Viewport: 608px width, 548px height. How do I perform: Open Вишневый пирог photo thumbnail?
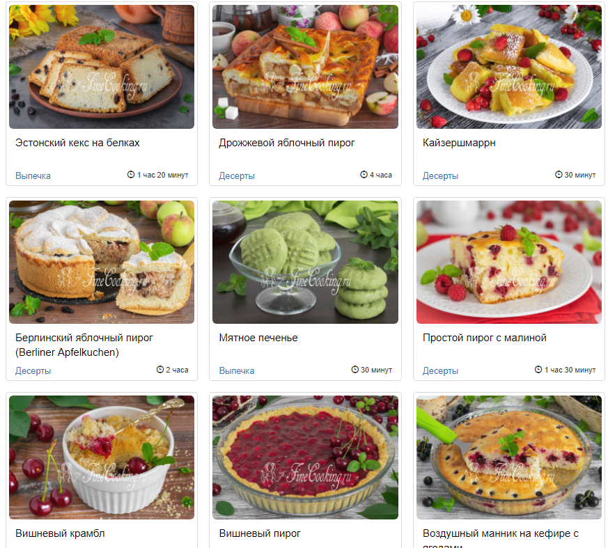click(305, 457)
